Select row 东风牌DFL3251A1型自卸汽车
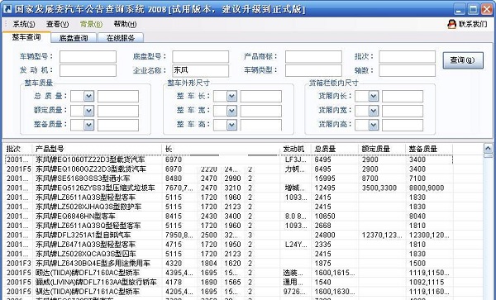The height and width of the screenshot is (300, 496). tap(229, 236)
